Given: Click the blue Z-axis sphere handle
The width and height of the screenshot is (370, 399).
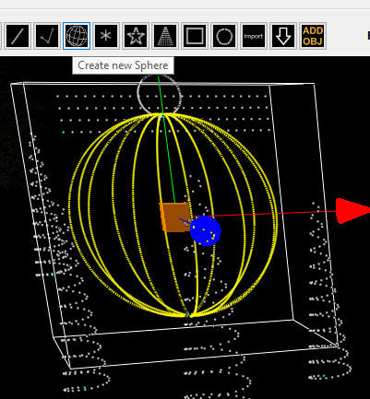Looking at the screenshot, I should pyautogui.click(x=206, y=230).
